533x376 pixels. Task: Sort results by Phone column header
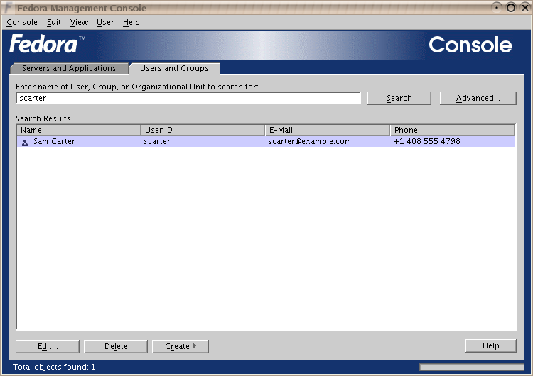click(x=453, y=130)
